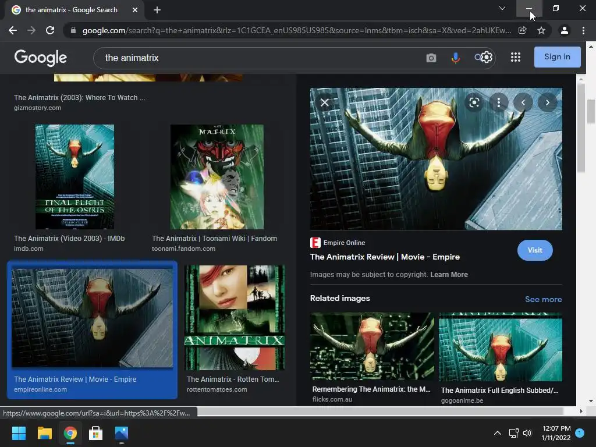The width and height of the screenshot is (596, 447).
Task: Click the page scrollbar down arrow
Action: point(591,401)
